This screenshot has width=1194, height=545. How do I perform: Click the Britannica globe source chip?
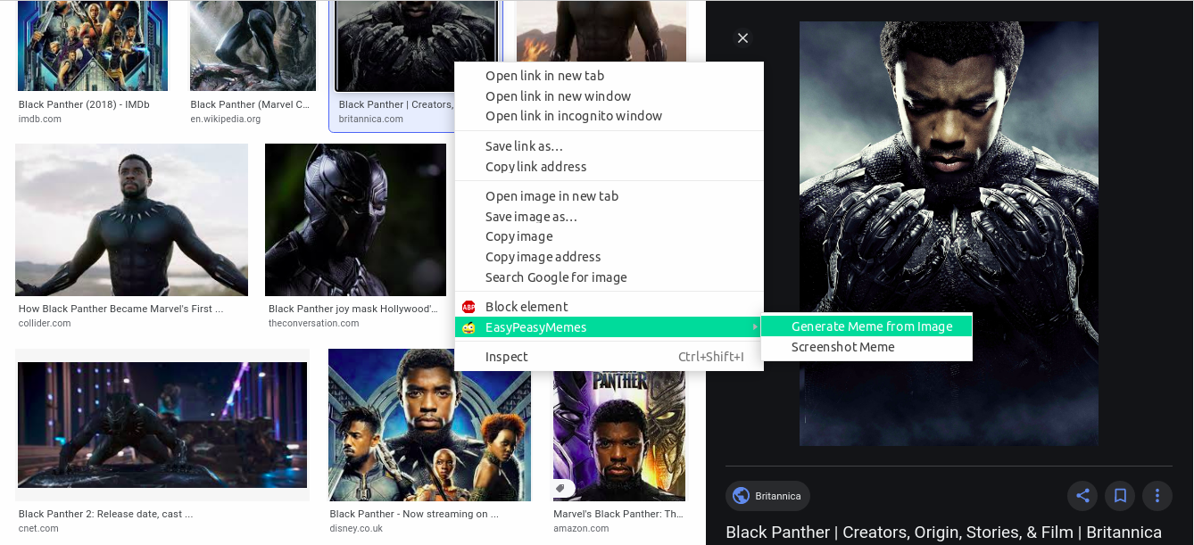(767, 496)
